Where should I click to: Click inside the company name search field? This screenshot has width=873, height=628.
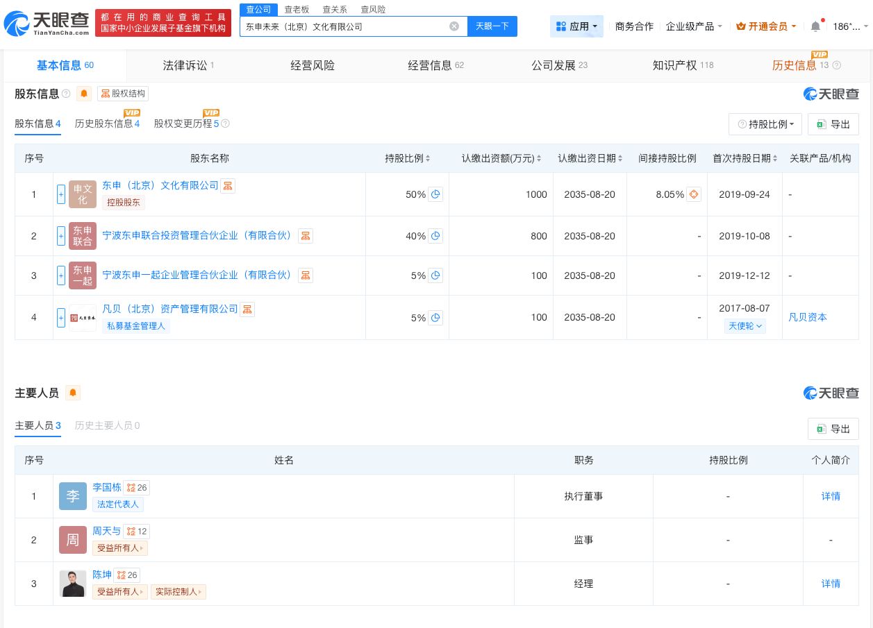point(347,26)
